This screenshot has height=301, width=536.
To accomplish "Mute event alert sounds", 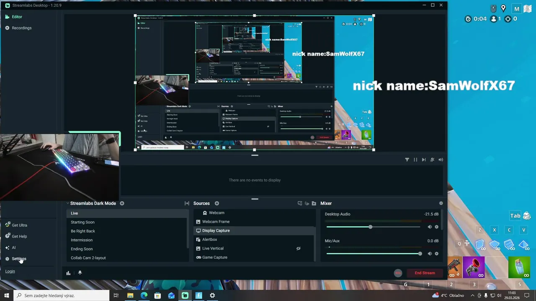I will point(432,160).
